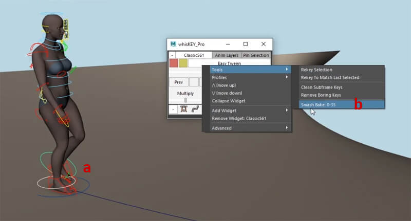Click the red color swatch
This screenshot has height=221, width=411.
click(x=174, y=63)
